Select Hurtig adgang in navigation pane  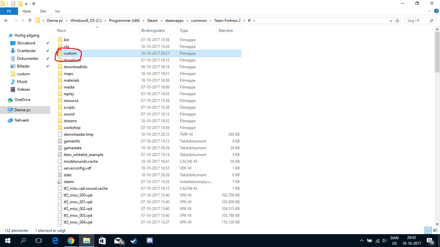click(x=27, y=35)
